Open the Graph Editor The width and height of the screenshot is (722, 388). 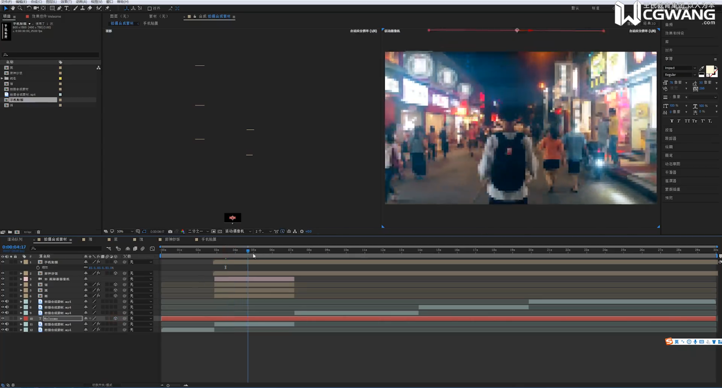(152, 249)
